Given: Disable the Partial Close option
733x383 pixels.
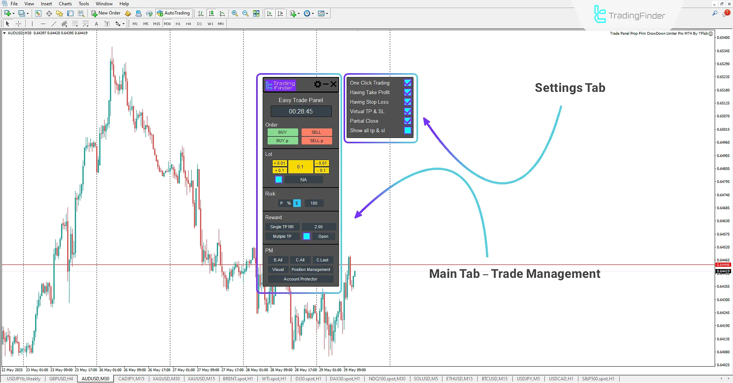Looking at the screenshot, I should tap(407, 121).
